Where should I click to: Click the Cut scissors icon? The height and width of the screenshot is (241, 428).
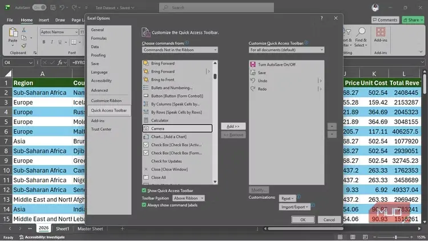coord(24,30)
